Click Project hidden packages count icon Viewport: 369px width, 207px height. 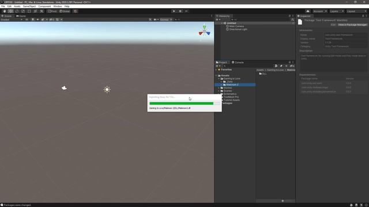click(x=292, y=66)
